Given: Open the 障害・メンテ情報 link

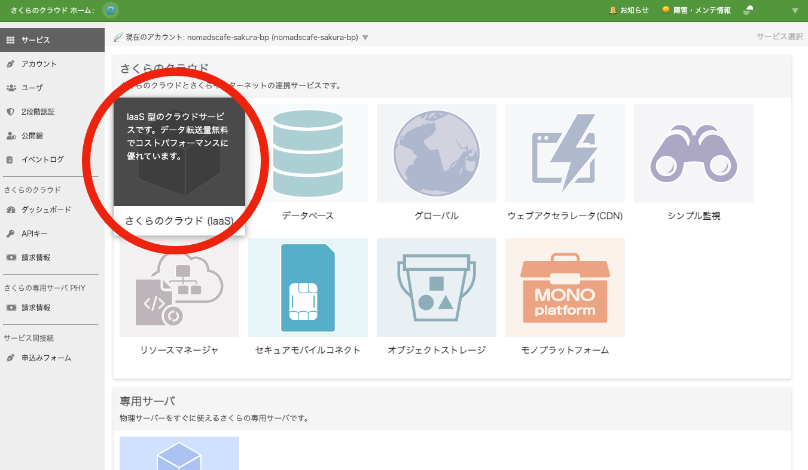Looking at the screenshot, I should pyautogui.click(x=702, y=10).
